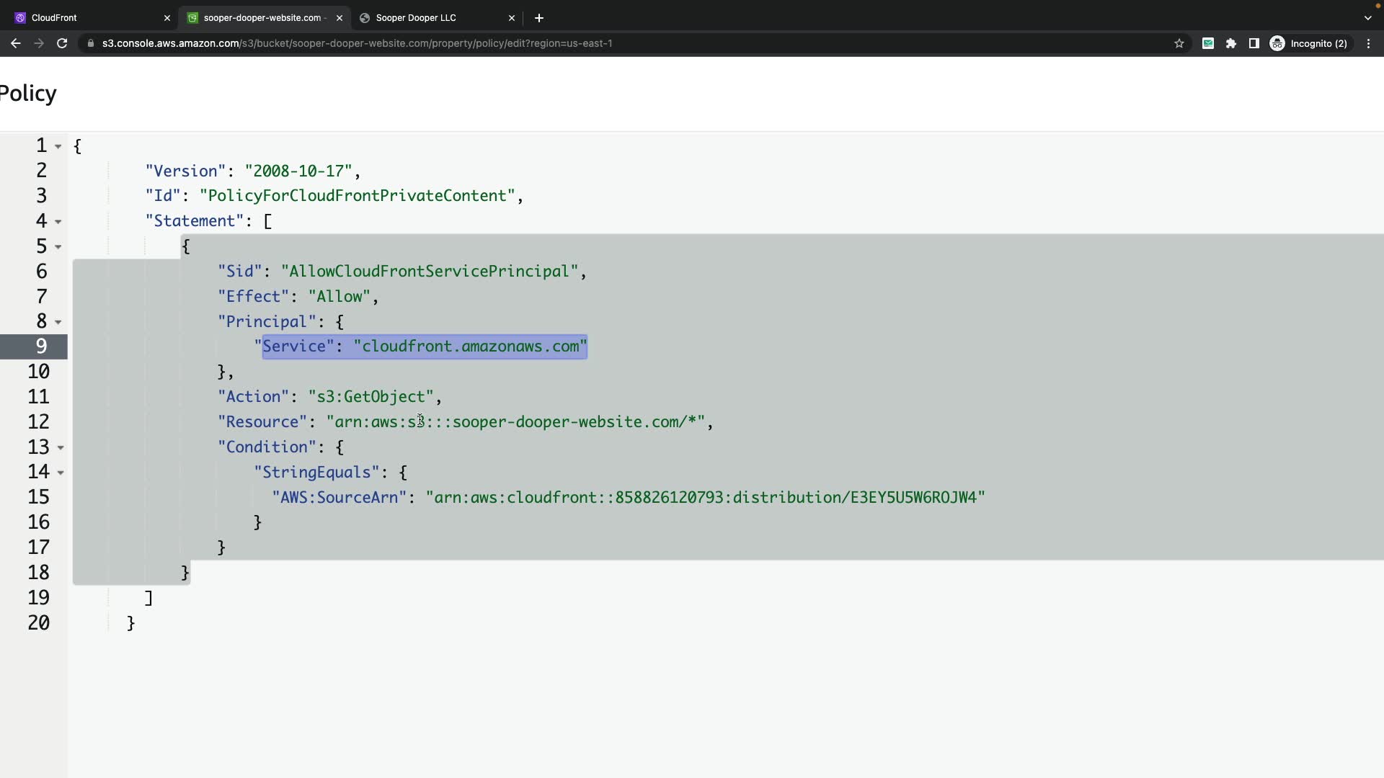
Task: Open a new browser tab
Action: coord(539,18)
